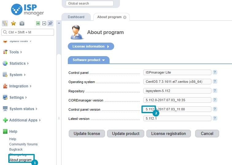Image resolution: width=232 pixels, height=165 pixels.
Task: Toggle the pin menu icon
Action: pos(50,23)
